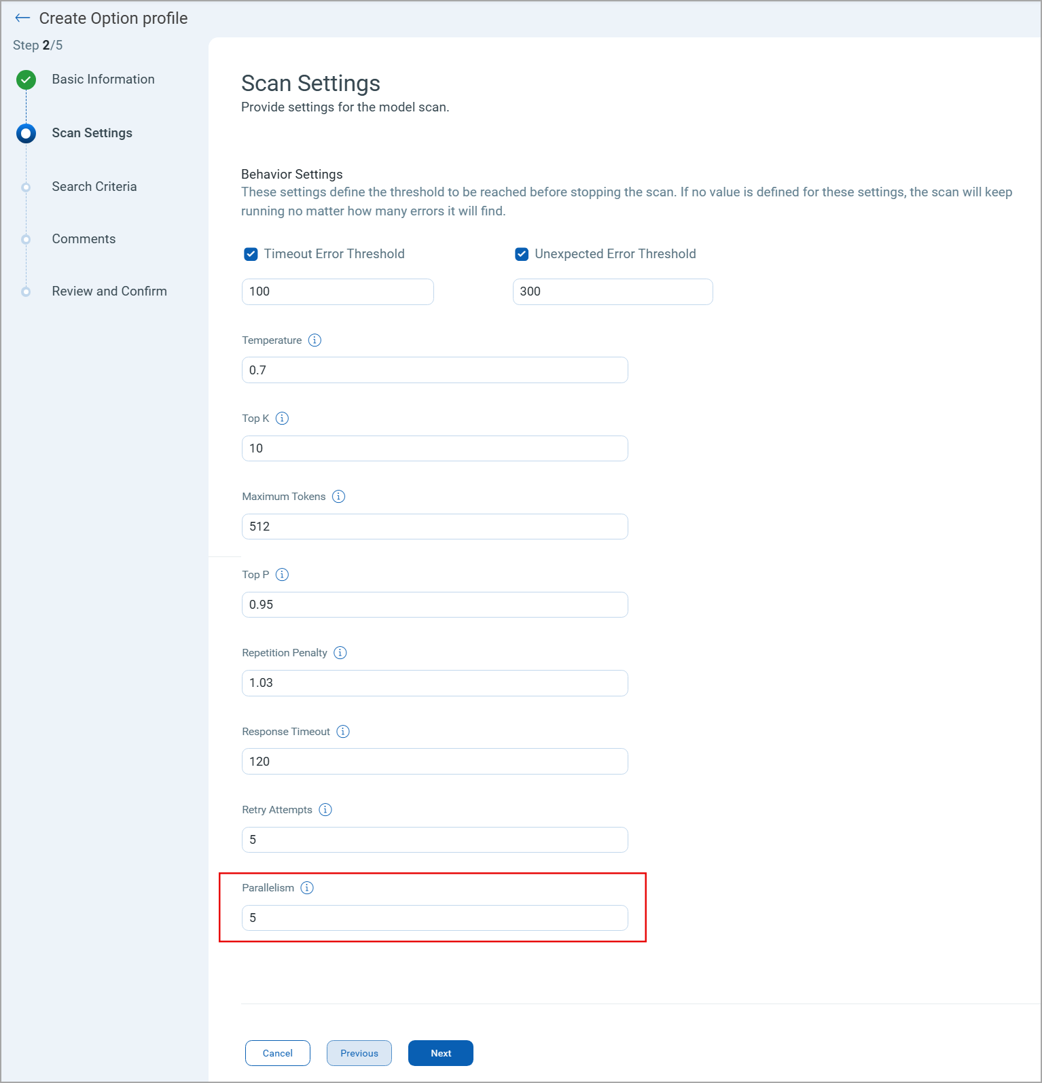This screenshot has height=1083, width=1042.
Task: Click into the Temperature field showing 0.7
Action: (435, 370)
